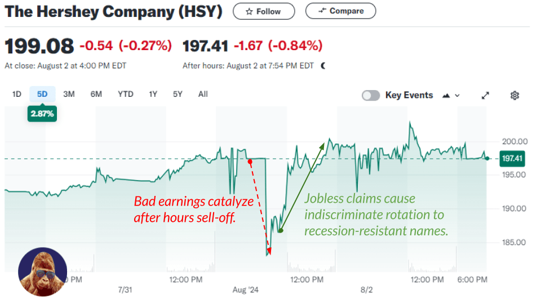The height and width of the screenshot is (304, 541).
Task: Select the 5D range tab
Action: click(x=42, y=94)
